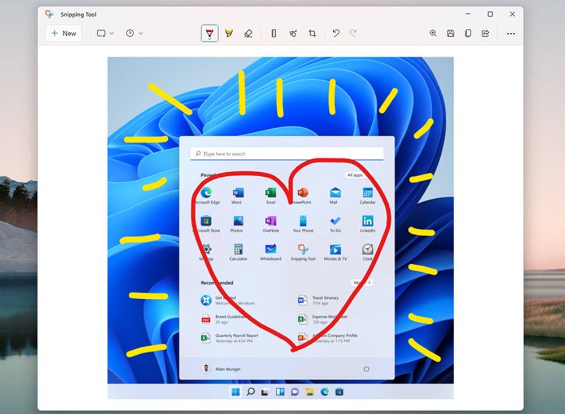Click the 'Type here to search' box in the snip

[287, 154]
